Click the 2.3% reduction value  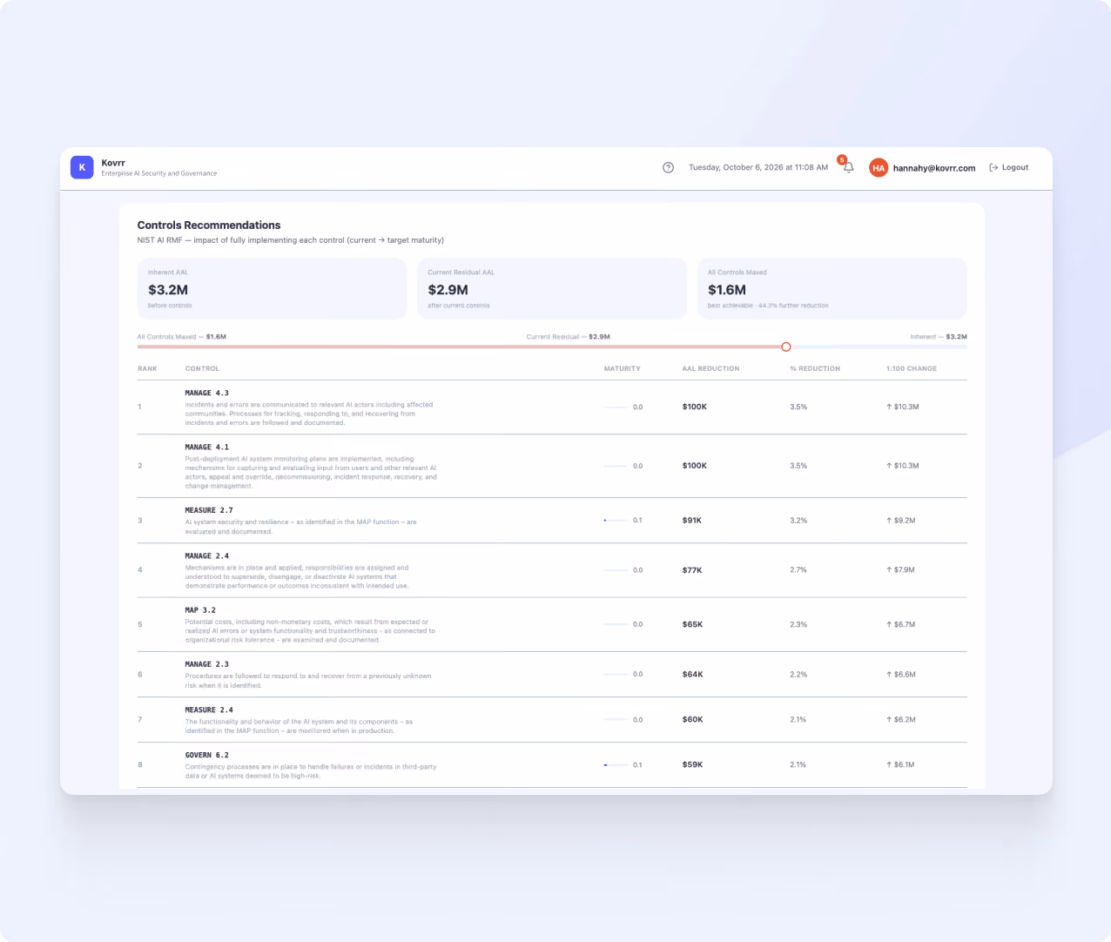[798, 624]
